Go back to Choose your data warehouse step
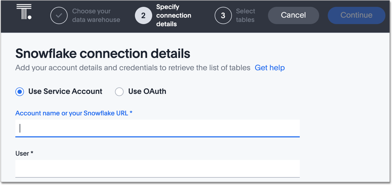Screen dimensions: 392x185 (96, 16)
